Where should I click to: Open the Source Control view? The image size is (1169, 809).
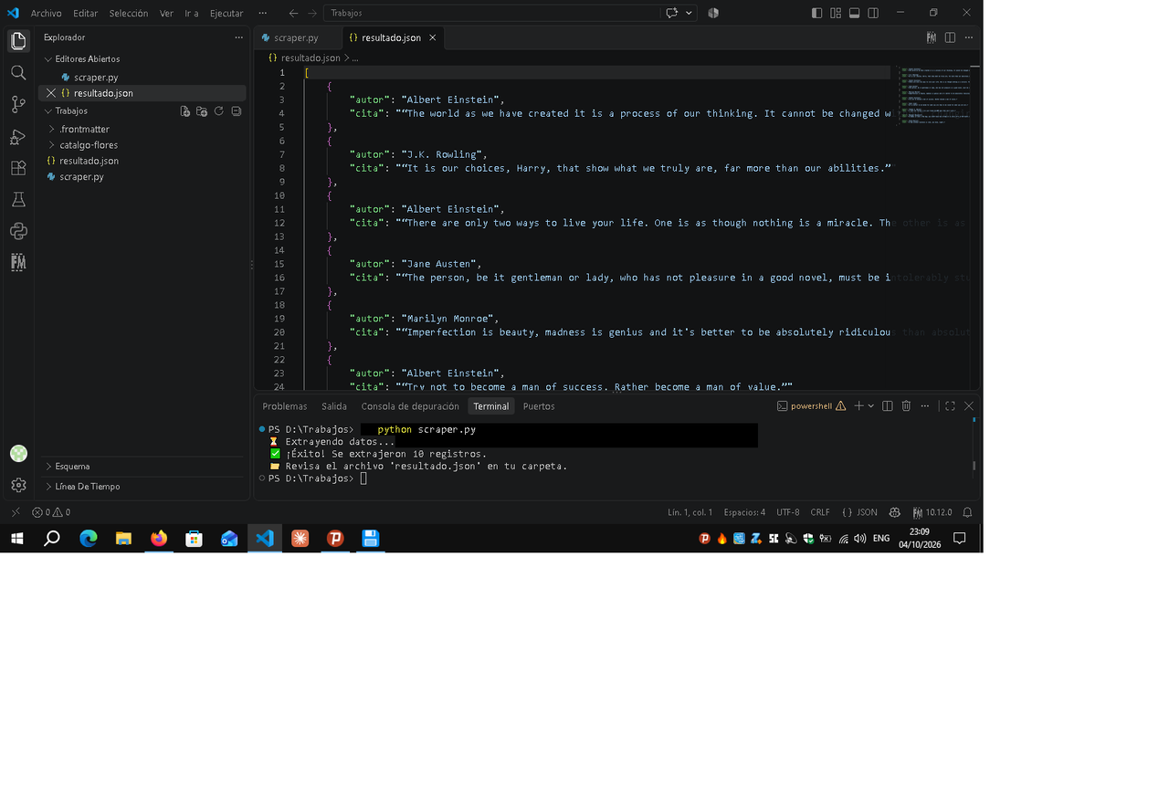point(18,104)
